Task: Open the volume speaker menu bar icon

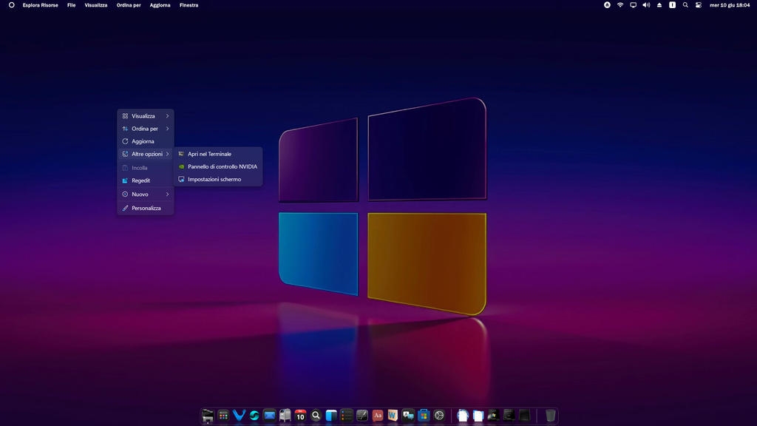Action: click(646, 5)
